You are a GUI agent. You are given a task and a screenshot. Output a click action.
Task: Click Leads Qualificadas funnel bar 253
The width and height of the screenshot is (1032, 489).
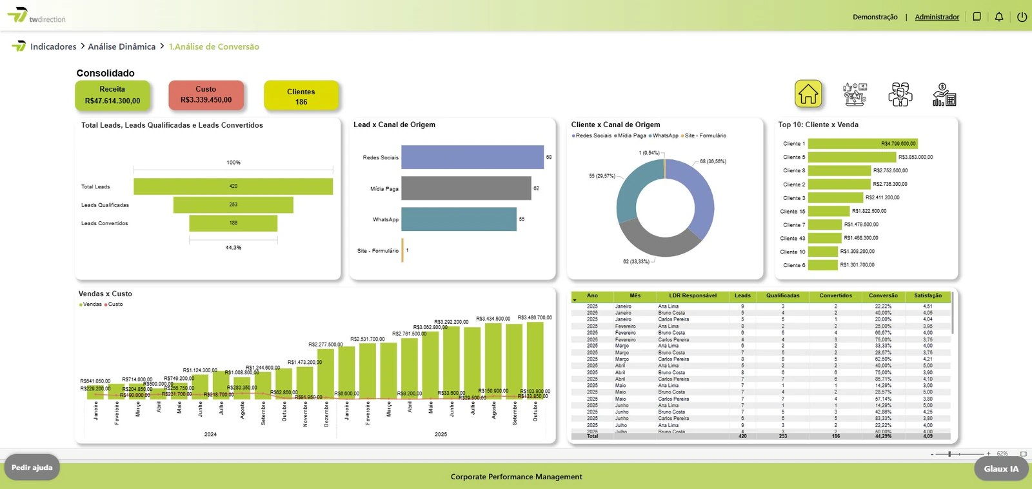tap(233, 205)
